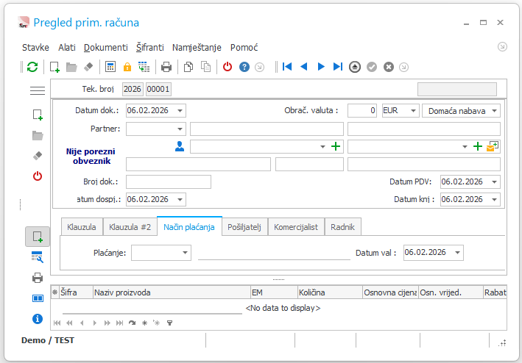This screenshot has width=522, height=363.
Task: Go to last record
Action: (x=337, y=67)
